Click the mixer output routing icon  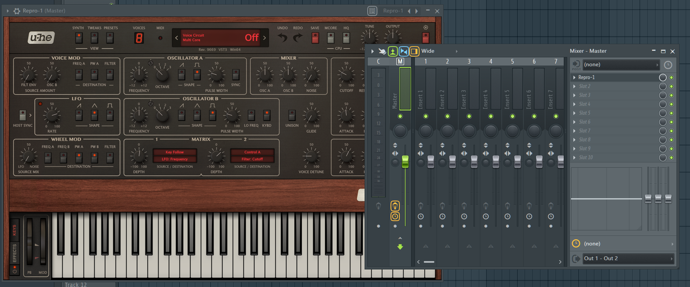576,258
